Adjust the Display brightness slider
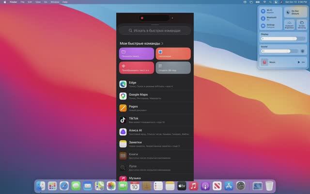This screenshot has width=310, height=194. click(x=283, y=39)
